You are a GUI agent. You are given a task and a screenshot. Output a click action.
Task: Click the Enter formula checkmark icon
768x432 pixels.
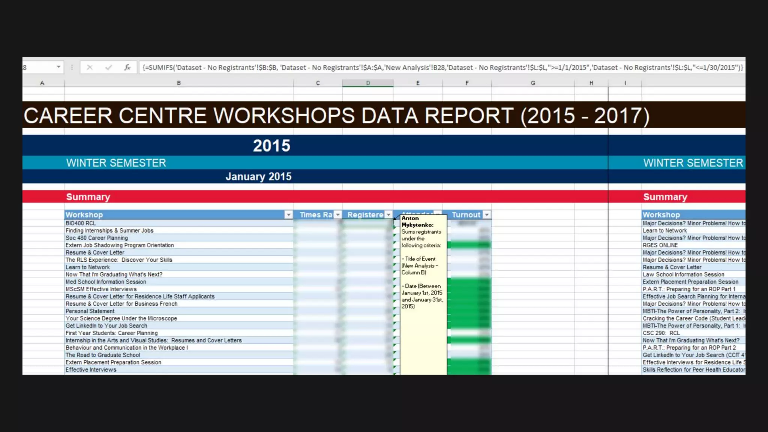[109, 67]
